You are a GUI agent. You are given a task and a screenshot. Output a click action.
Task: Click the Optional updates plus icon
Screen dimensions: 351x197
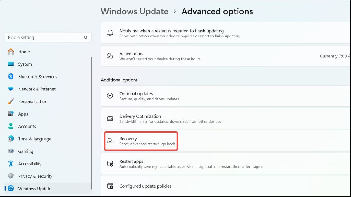click(x=110, y=96)
